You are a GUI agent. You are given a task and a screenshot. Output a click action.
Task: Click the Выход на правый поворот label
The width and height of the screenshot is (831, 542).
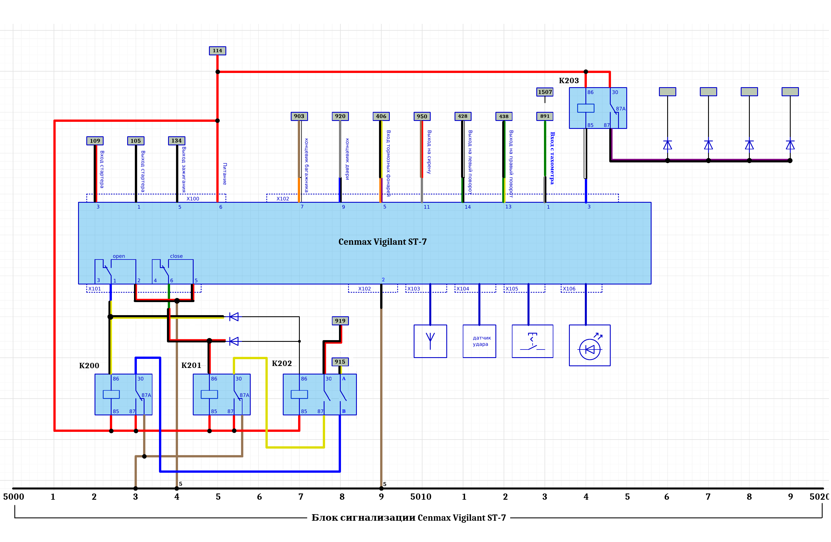click(512, 164)
